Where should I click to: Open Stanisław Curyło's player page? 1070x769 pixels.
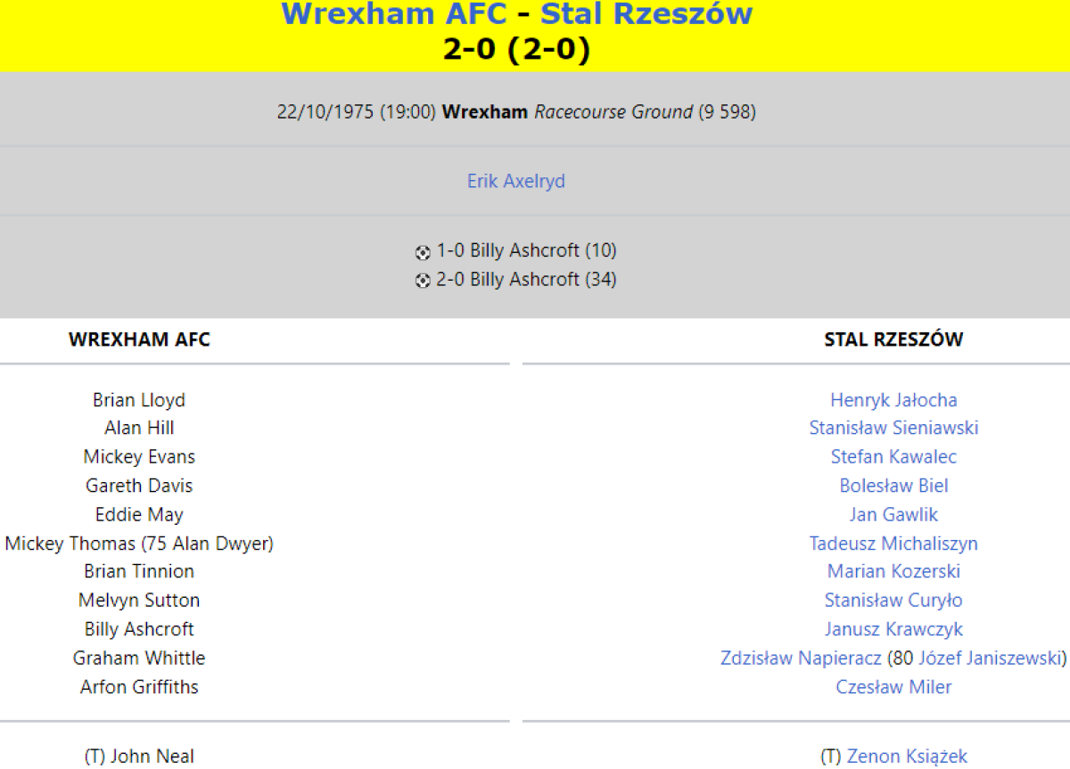[893, 601]
